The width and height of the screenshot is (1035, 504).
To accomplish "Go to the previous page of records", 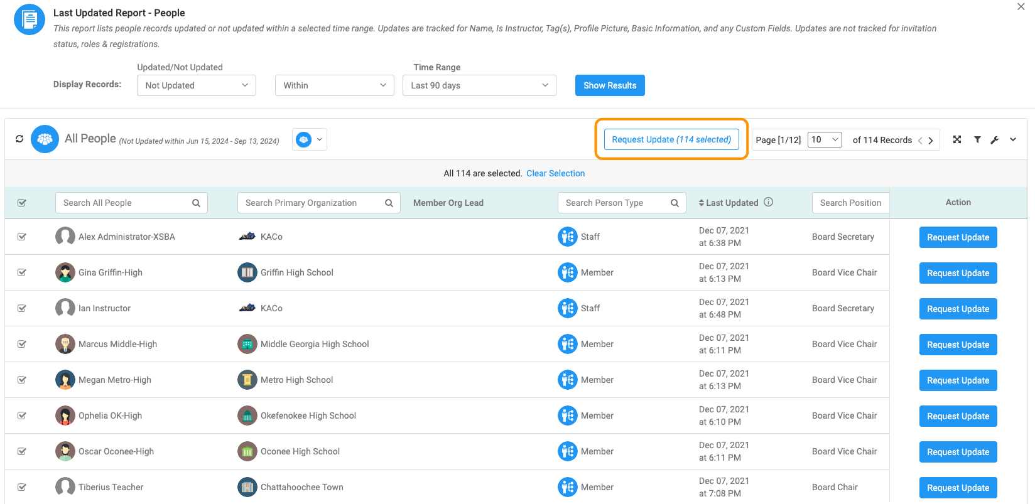I will (x=920, y=141).
